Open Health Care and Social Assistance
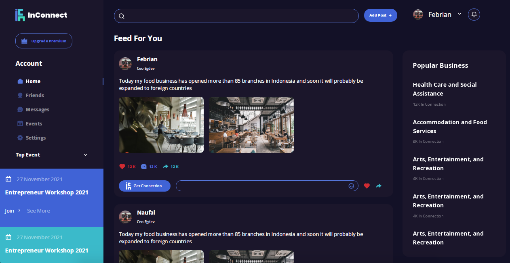 click(x=445, y=89)
